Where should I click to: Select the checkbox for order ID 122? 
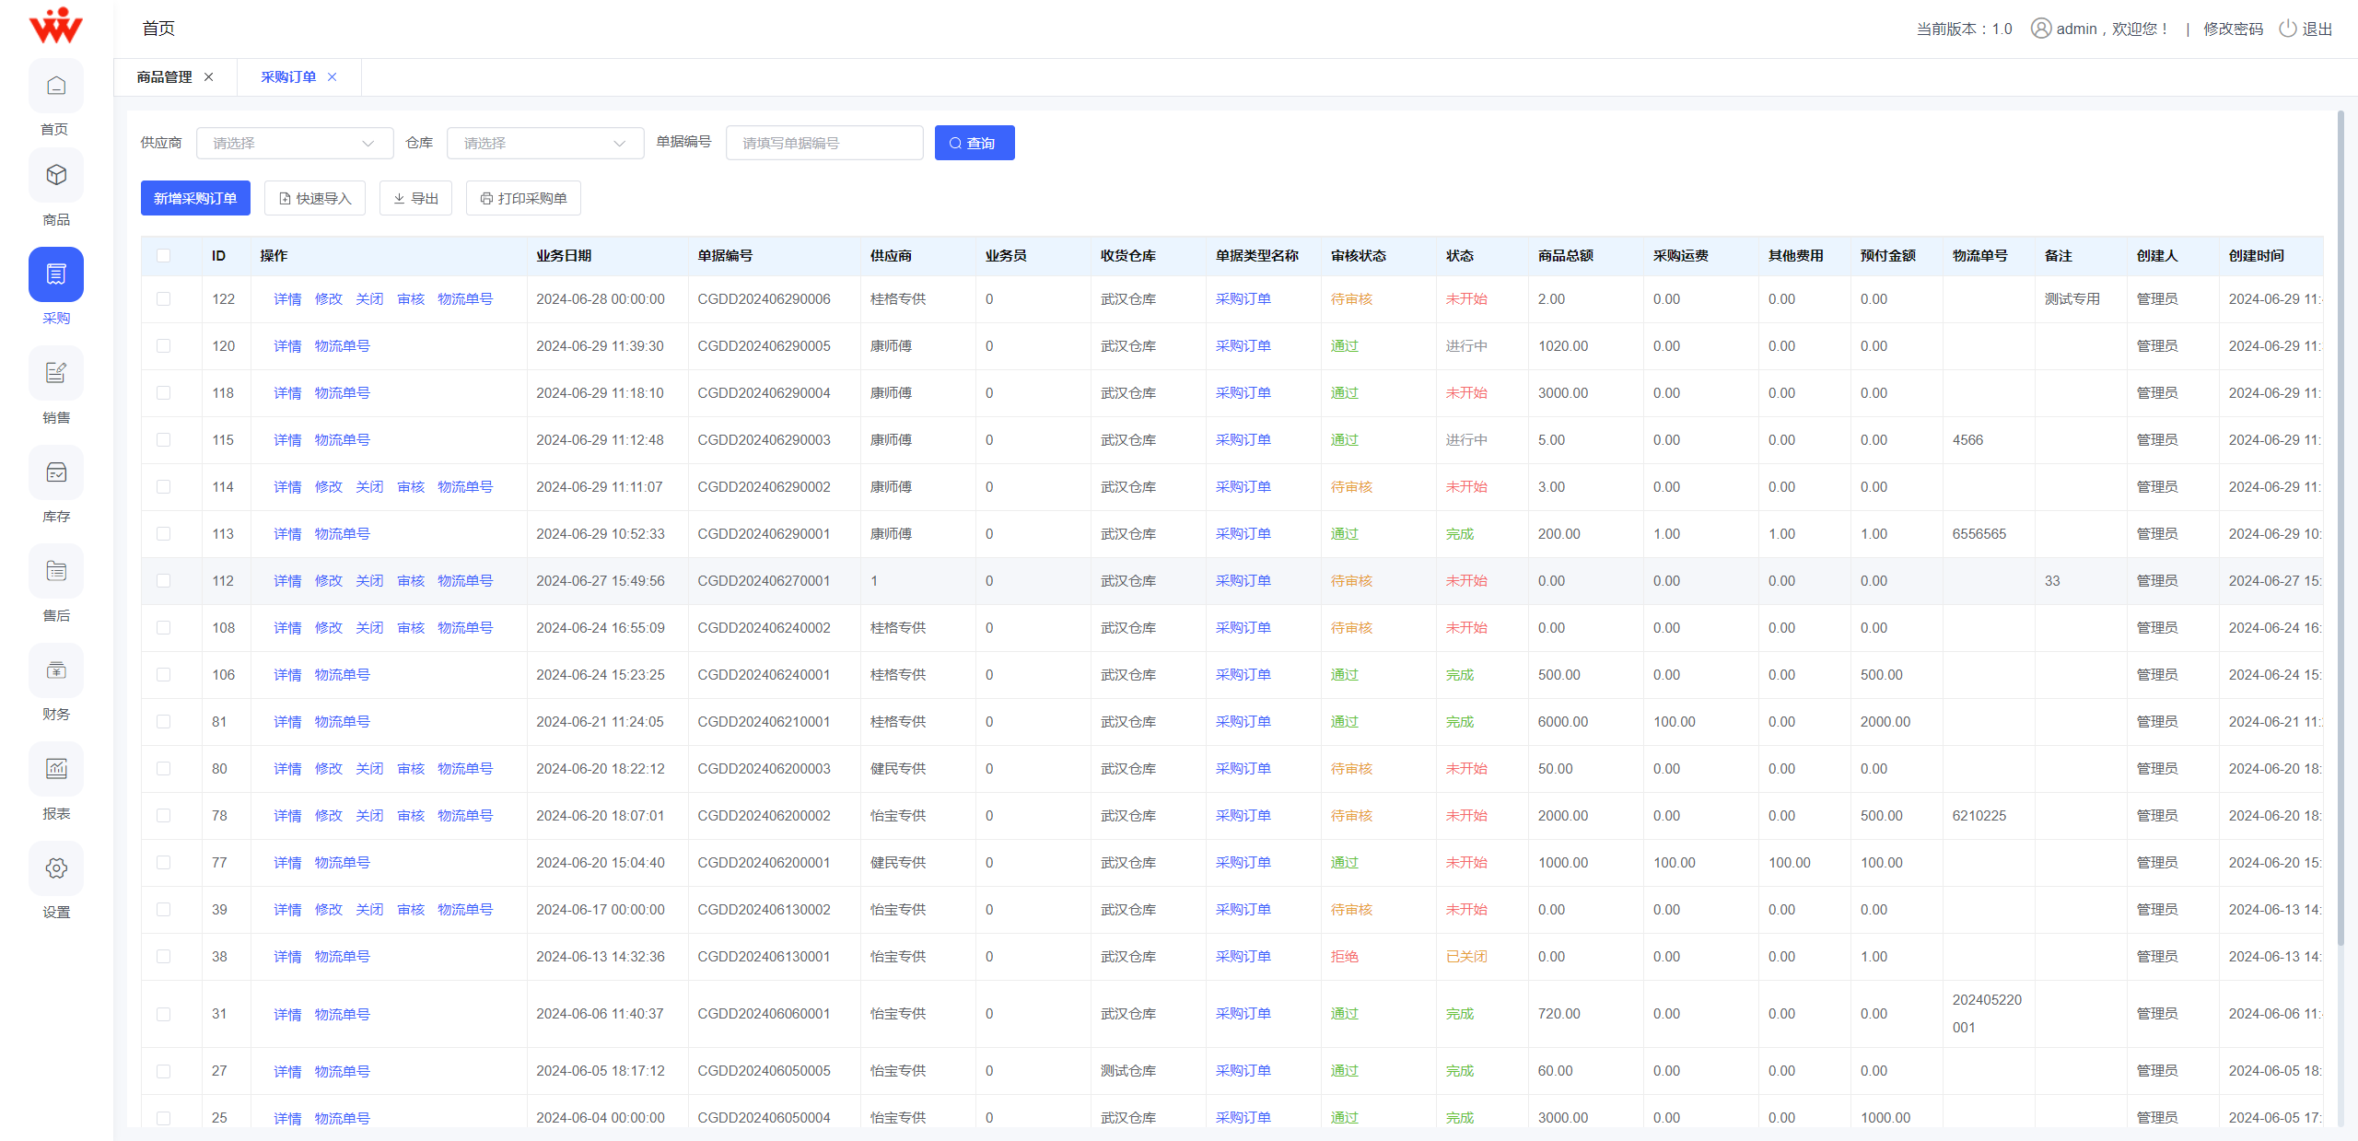coord(164,298)
